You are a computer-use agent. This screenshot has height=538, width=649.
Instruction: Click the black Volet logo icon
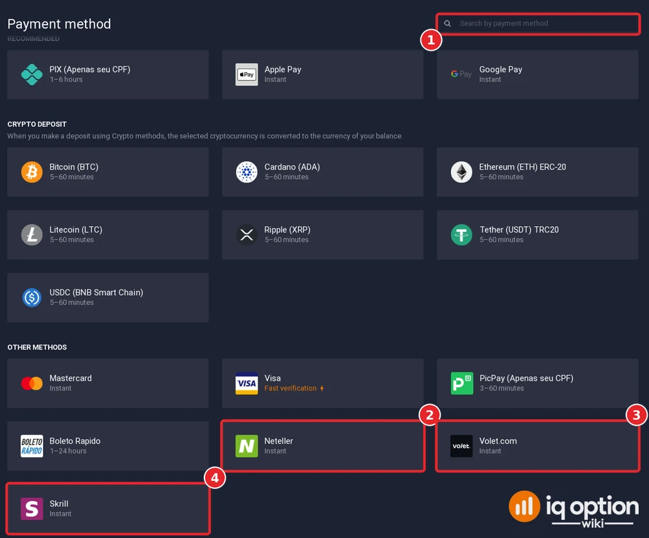[461, 446]
